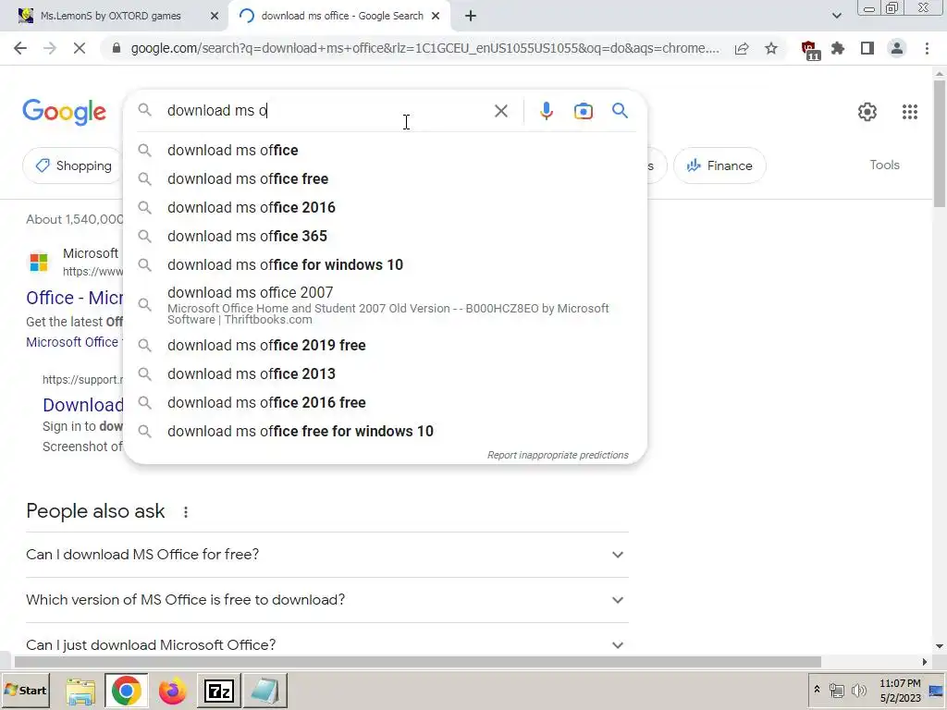
Task: Open 7-Zip from the taskbar
Action: 218,691
